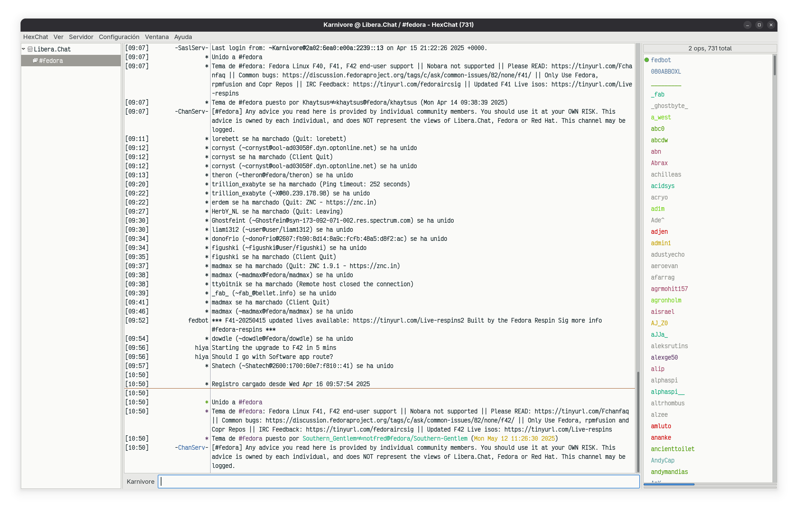Maximize the HexChat window
This screenshot has height=512, width=798.
click(759, 25)
